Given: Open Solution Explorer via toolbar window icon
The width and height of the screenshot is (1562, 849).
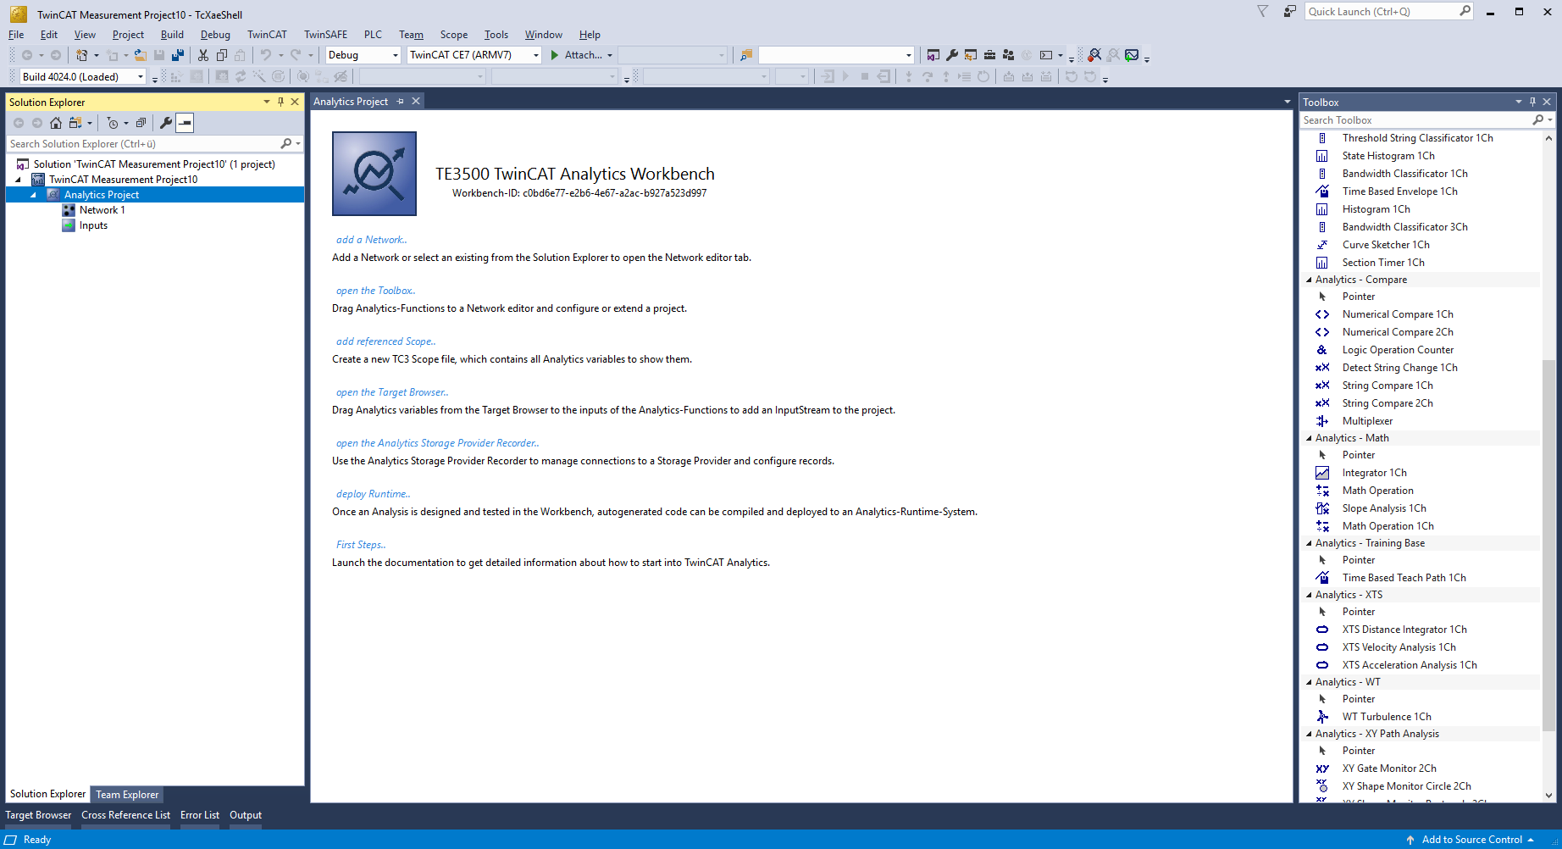Looking at the screenshot, I should [933, 55].
